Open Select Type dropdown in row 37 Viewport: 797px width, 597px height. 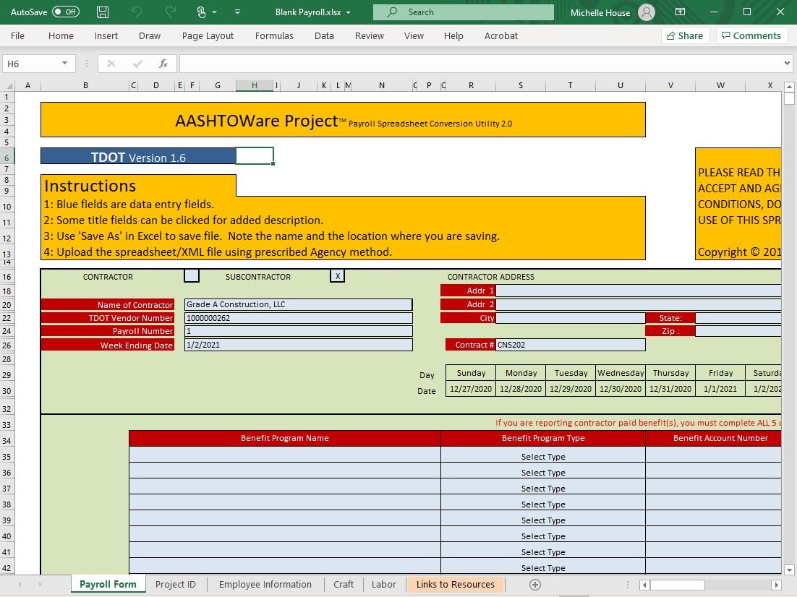pos(543,488)
